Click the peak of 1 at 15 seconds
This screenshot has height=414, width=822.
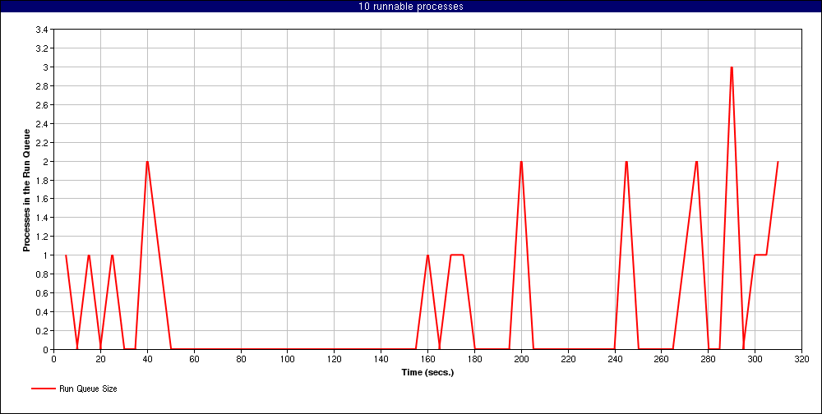[x=89, y=255]
